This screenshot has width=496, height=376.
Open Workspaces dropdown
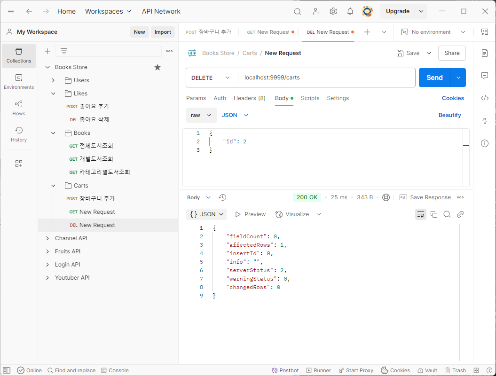(108, 11)
